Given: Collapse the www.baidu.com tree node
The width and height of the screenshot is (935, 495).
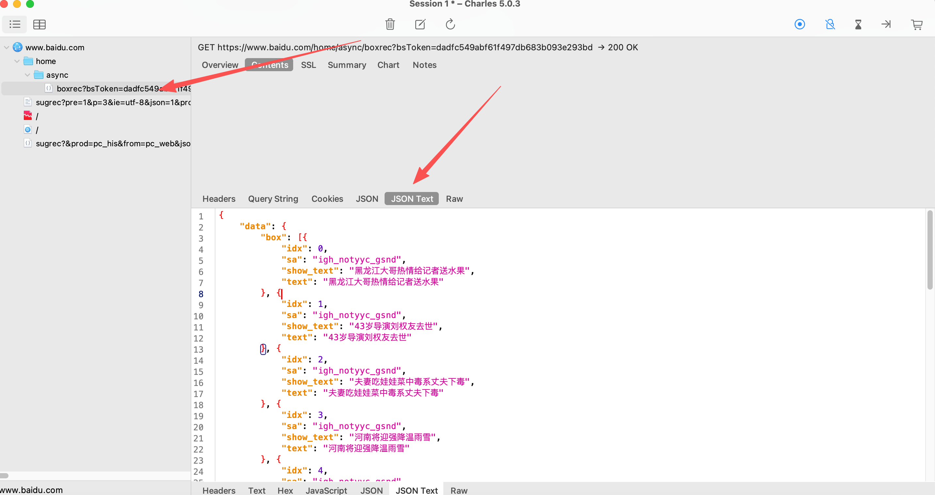Looking at the screenshot, I should coord(7,48).
